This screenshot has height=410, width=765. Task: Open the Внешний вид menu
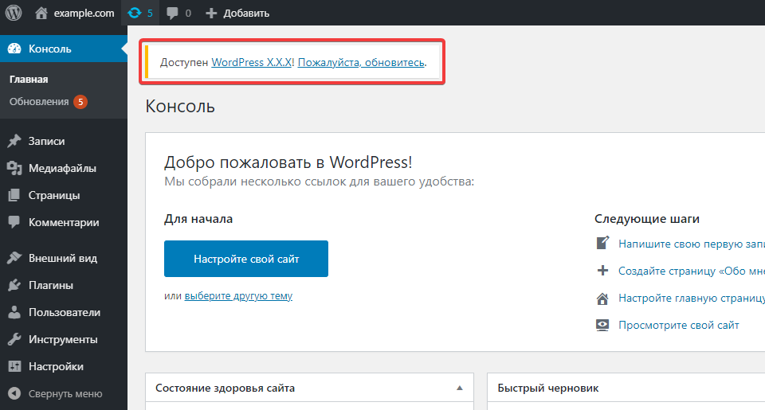(x=64, y=258)
